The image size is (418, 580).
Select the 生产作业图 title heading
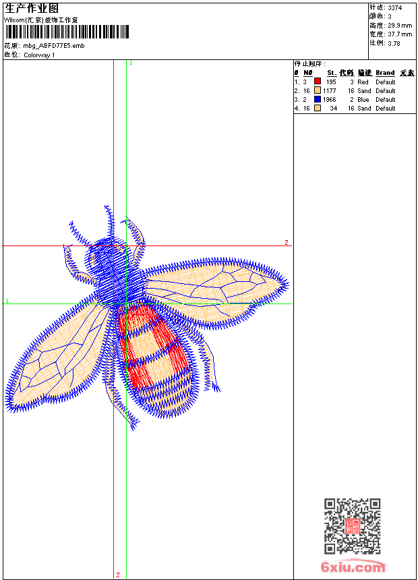pyautogui.click(x=32, y=8)
